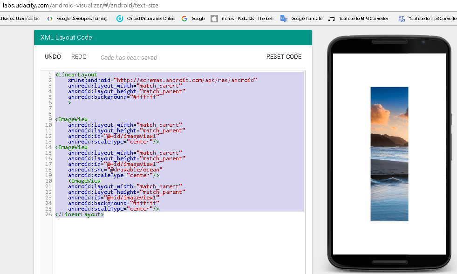This screenshot has height=274, width=457.
Task: Place cursor on the android:src ocean line
Action: [115, 170]
